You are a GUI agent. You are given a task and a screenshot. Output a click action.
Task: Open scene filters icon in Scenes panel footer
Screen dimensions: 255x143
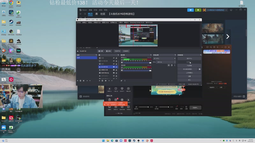pos(84,81)
